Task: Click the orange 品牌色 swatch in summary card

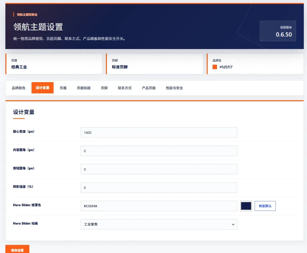Action: click(x=215, y=67)
